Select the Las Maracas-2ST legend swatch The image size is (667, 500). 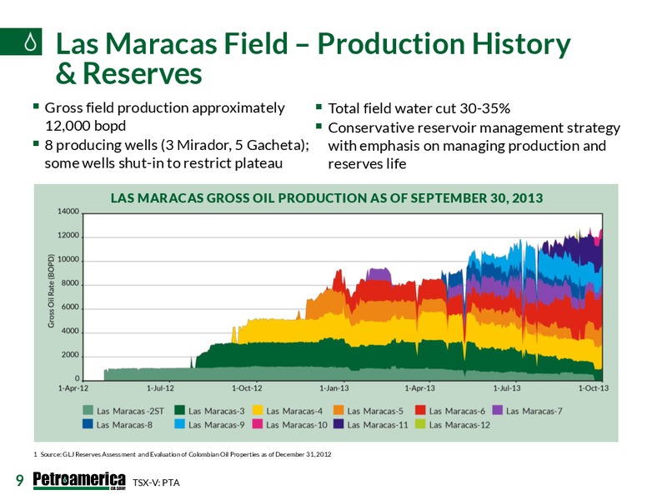[88, 410]
